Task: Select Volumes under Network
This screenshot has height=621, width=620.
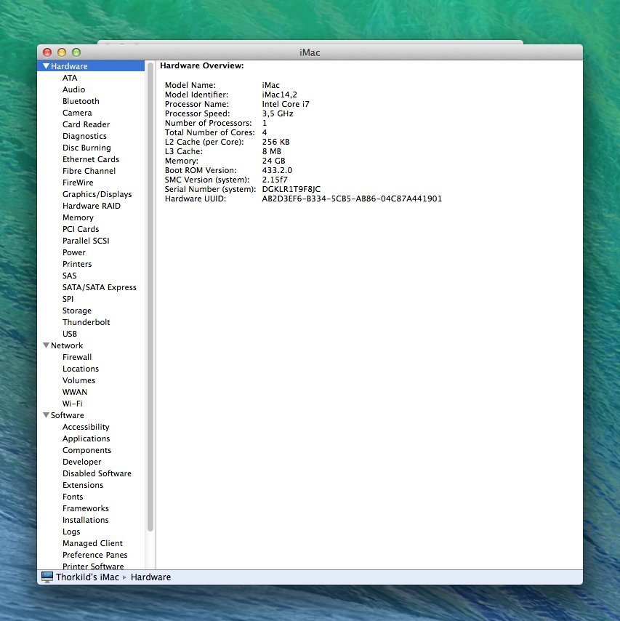Action: [x=78, y=380]
